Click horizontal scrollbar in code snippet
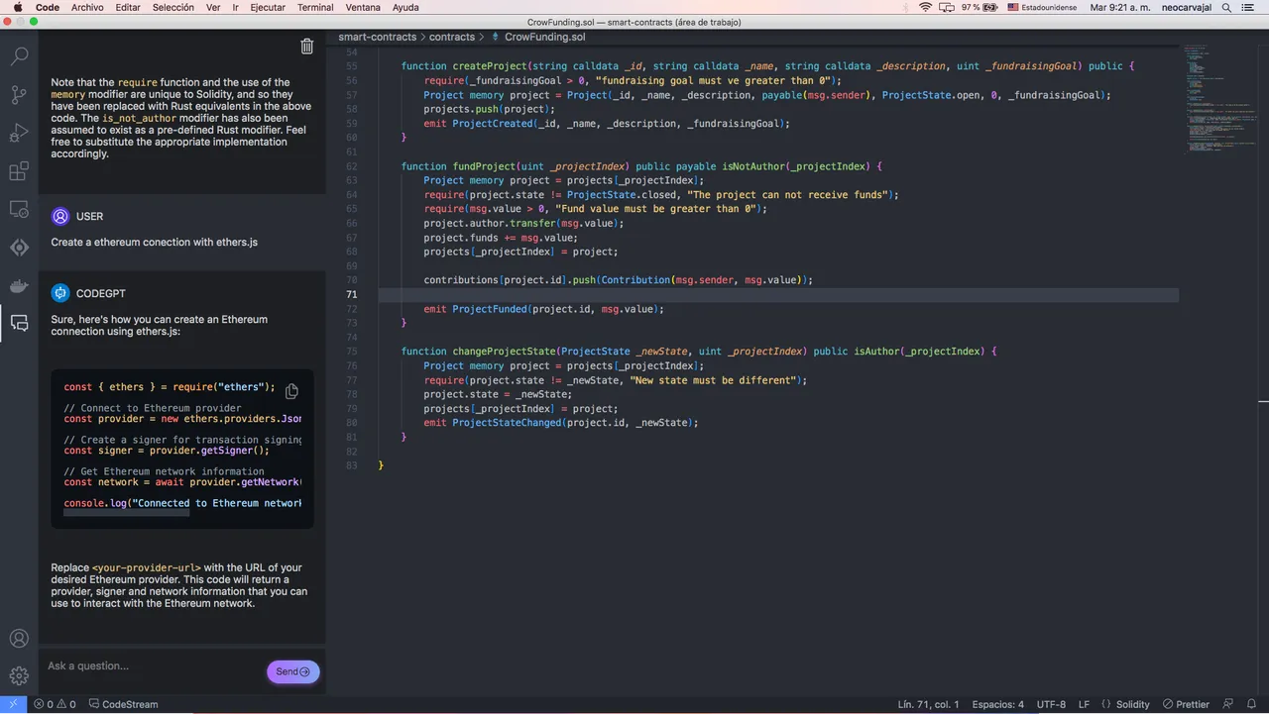Image resolution: width=1269 pixels, height=714 pixels. (x=126, y=512)
